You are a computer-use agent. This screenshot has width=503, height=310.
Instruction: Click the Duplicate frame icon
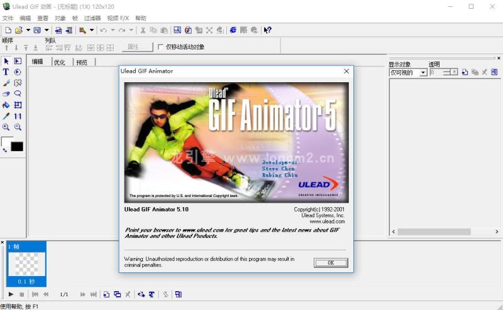coord(118,294)
